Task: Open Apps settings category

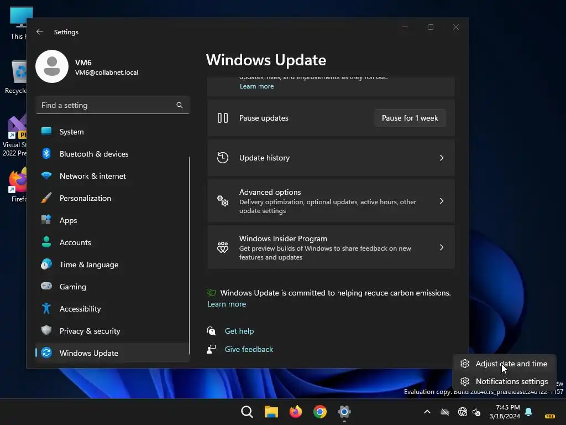Action: [112, 220]
